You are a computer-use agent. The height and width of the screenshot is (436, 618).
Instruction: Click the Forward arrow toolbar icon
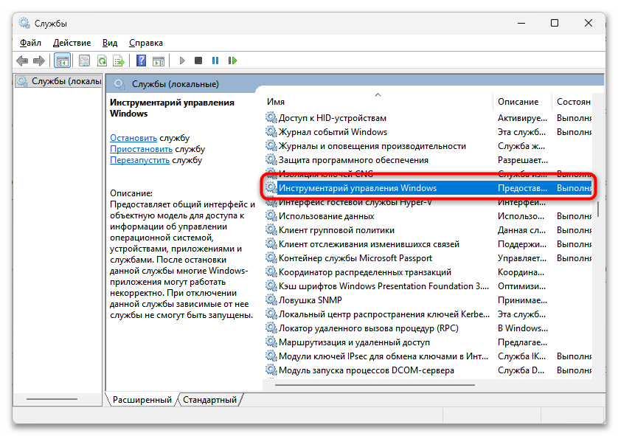(x=39, y=60)
